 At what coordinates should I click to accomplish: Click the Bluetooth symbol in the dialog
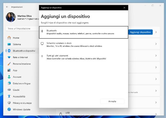click(42, 31)
